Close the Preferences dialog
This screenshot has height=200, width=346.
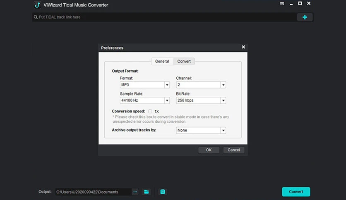(x=243, y=47)
